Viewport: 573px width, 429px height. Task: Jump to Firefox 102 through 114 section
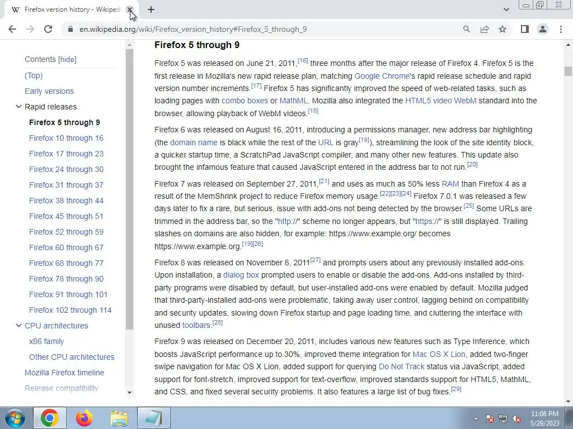point(70,310)
